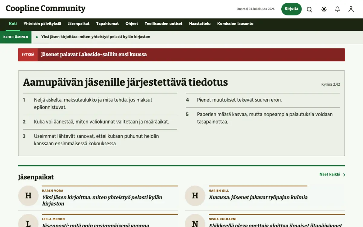This screenshot has width=363, height=227.
Task: Click the HARSH VORA author name
Action: point(53,191)
